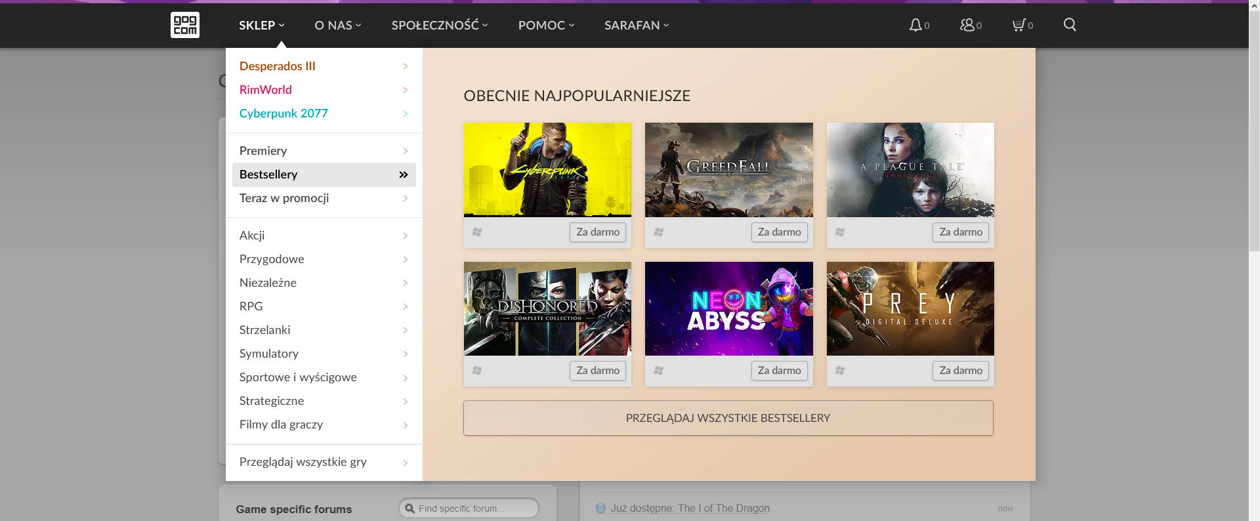Screen dimensions: 1260x521
Task: Click the magnifier icon in forum search
Action: [x=410, y=509]
